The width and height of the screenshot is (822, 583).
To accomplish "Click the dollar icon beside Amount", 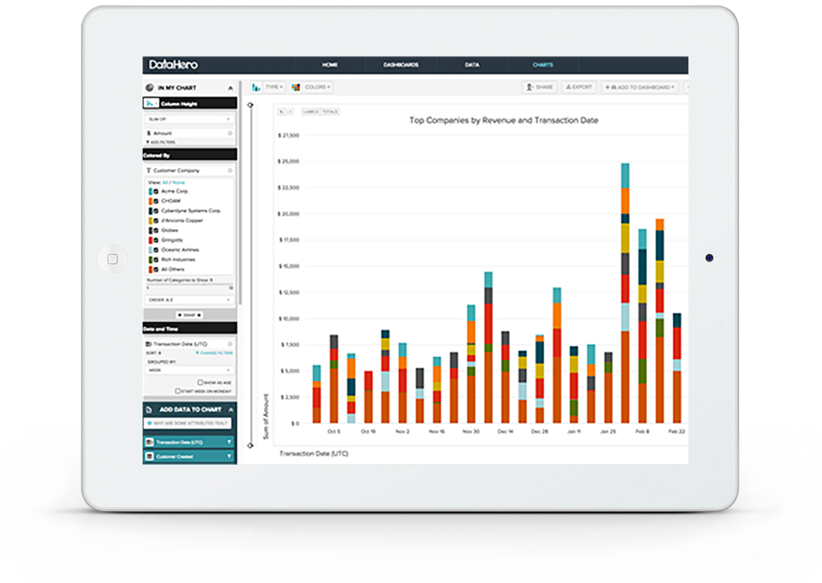I will pyautogui.click(x=149, y=133).
